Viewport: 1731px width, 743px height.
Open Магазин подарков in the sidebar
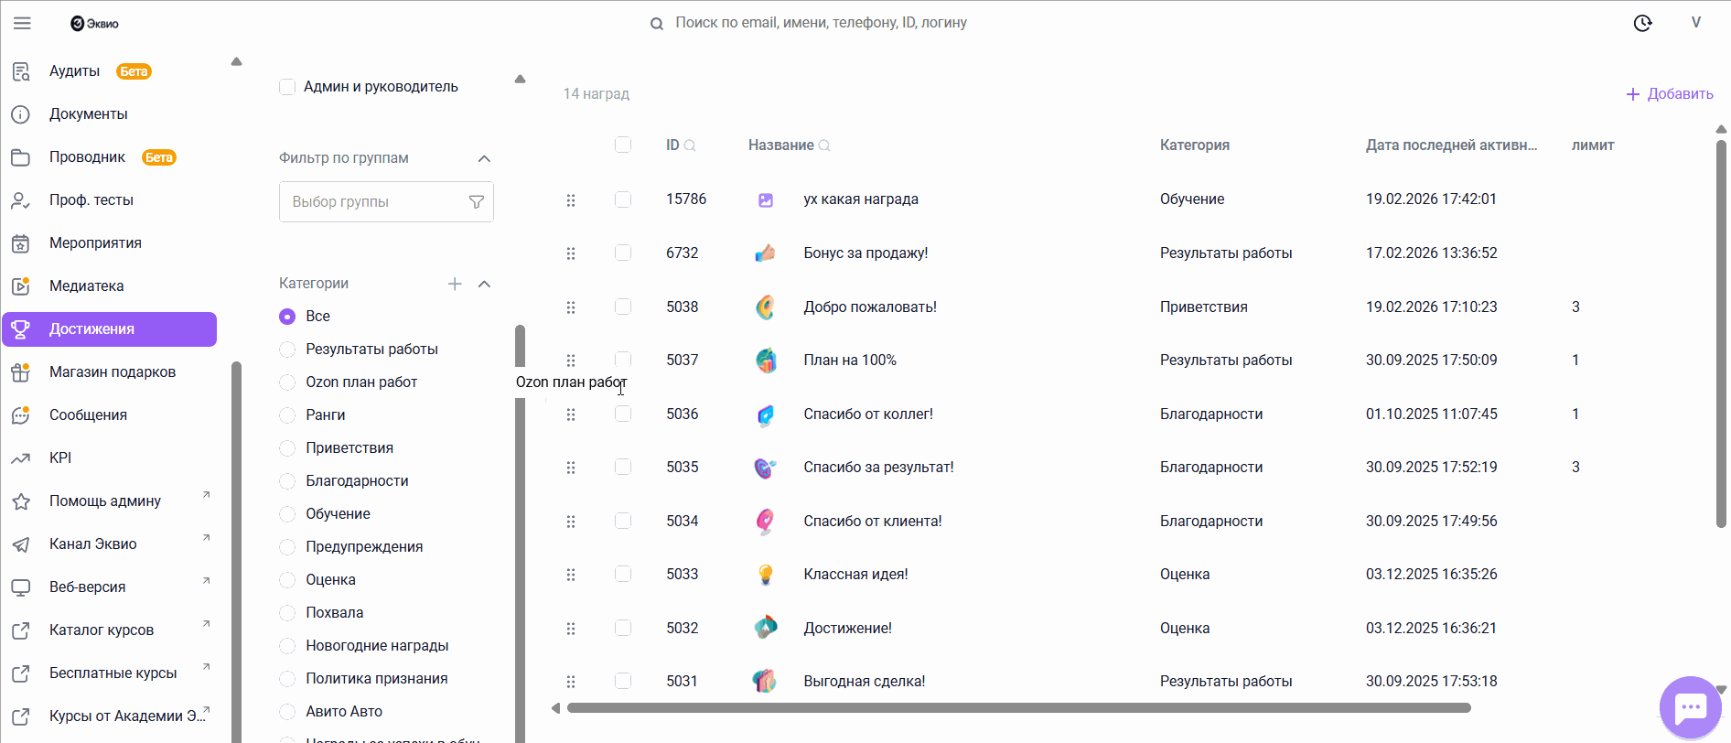pos(112,372)
